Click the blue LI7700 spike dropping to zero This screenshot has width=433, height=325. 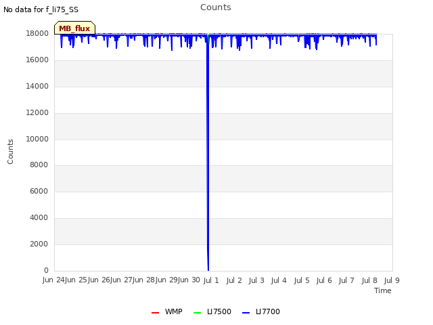click(208, 152)
